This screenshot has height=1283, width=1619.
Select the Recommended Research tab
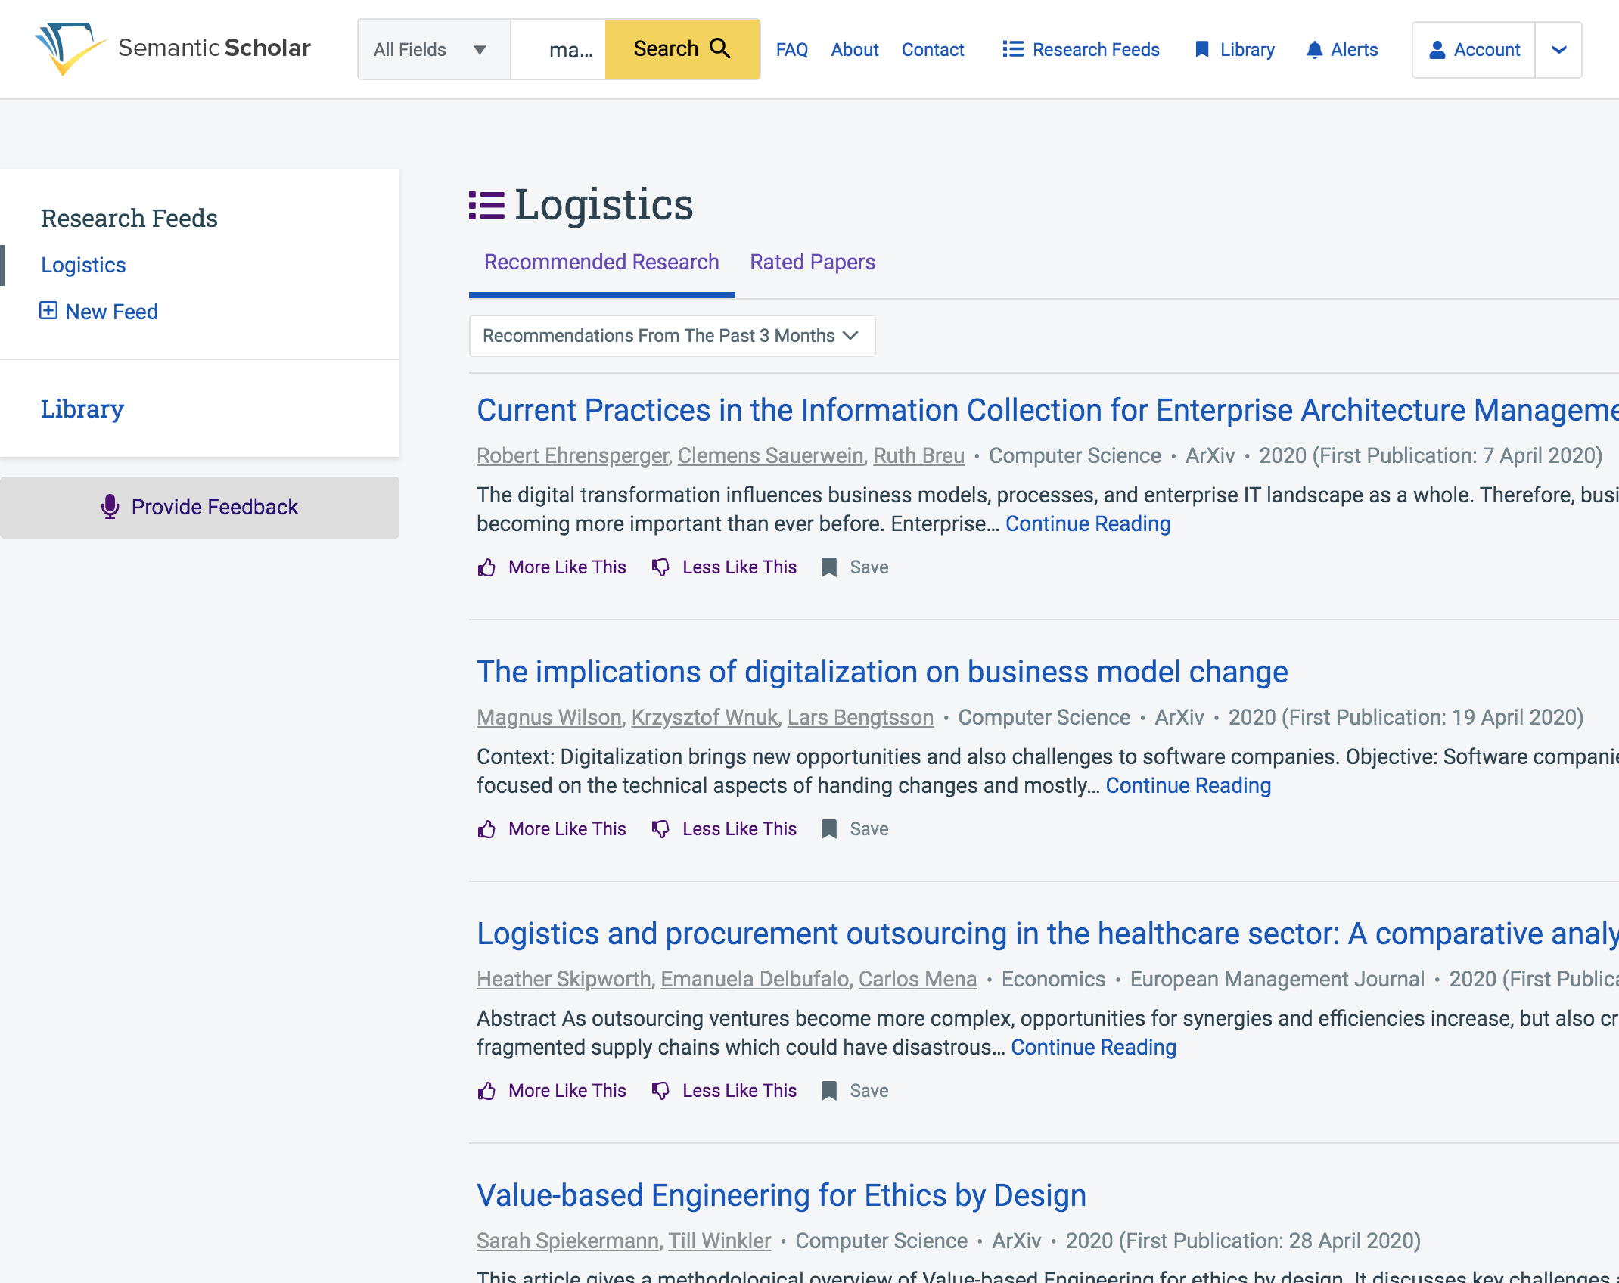click(601, 262)
